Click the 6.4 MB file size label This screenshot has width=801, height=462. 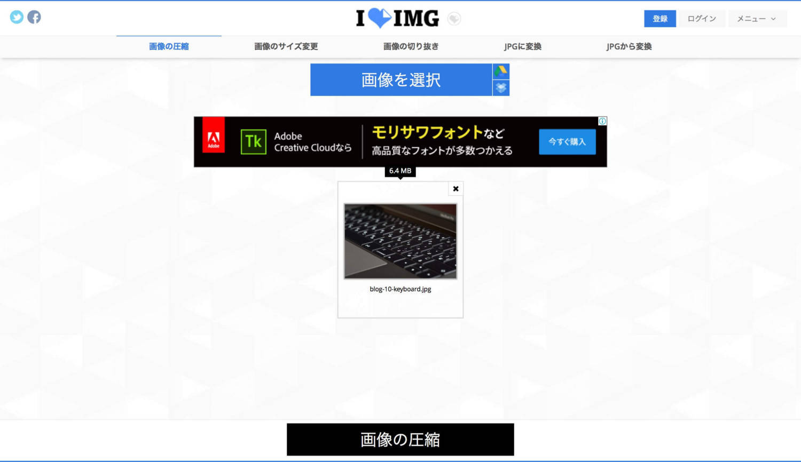click(400, 171)
